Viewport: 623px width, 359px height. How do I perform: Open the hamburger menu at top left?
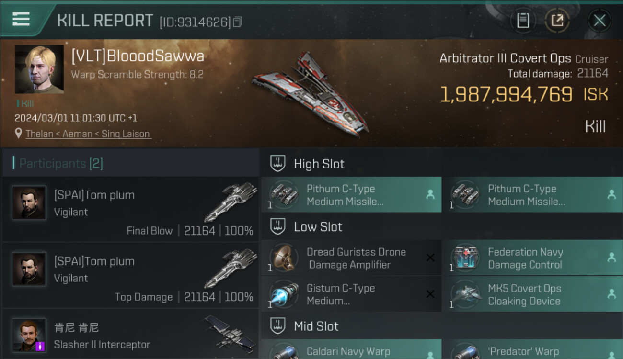pyautogui.click(x=21, y=19)
